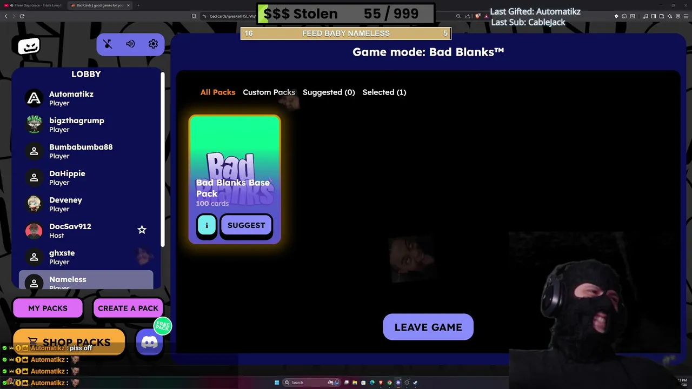Open info button on Bad Blanks Base Pack

click(207, 225)
